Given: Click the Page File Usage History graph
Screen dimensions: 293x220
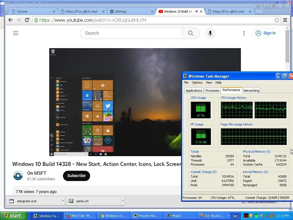Looking at the screenshot, I should [254, 137].
